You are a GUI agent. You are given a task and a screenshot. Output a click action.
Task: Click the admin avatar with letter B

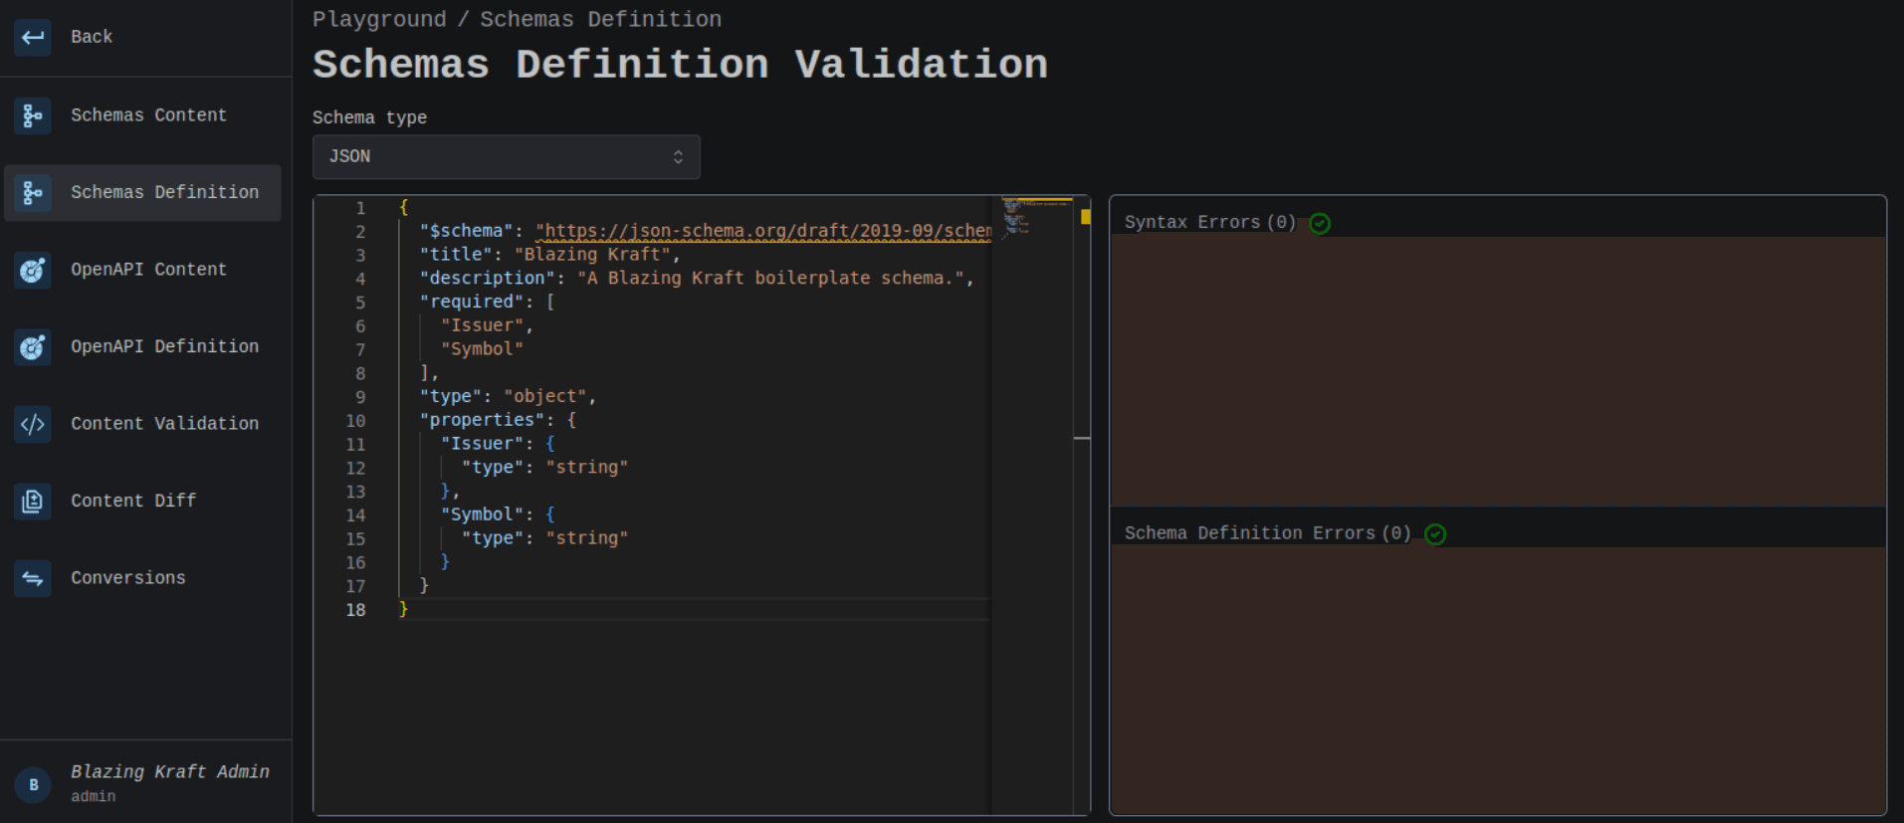(x=33, y=784)
